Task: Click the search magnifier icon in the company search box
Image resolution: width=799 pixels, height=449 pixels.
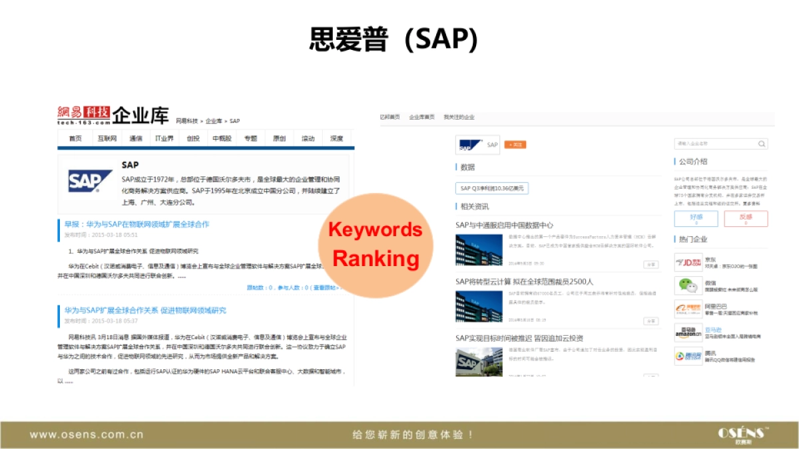Action: pyautogui.click(x=761, y=144)
